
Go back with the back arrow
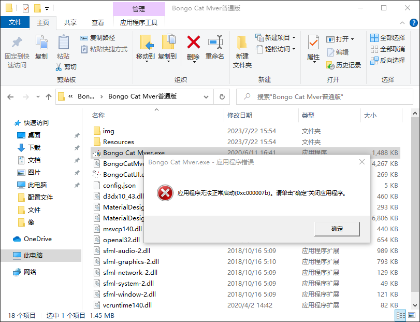point(10,97)
